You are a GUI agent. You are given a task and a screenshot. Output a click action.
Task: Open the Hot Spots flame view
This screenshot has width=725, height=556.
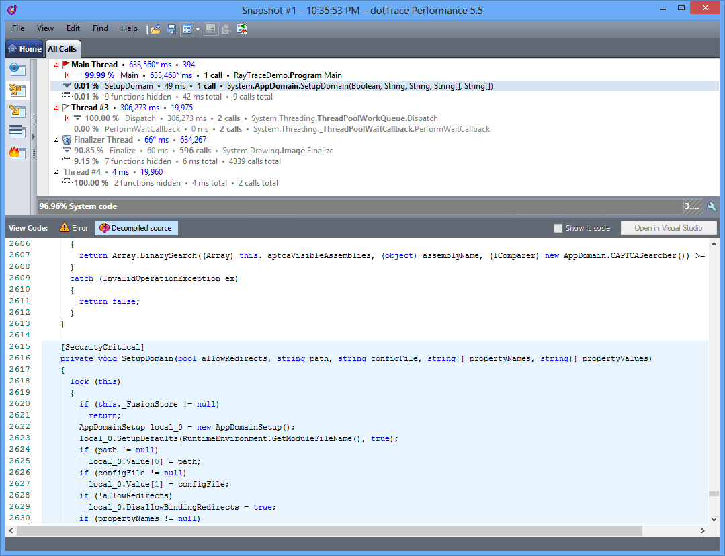pos(17,153)
